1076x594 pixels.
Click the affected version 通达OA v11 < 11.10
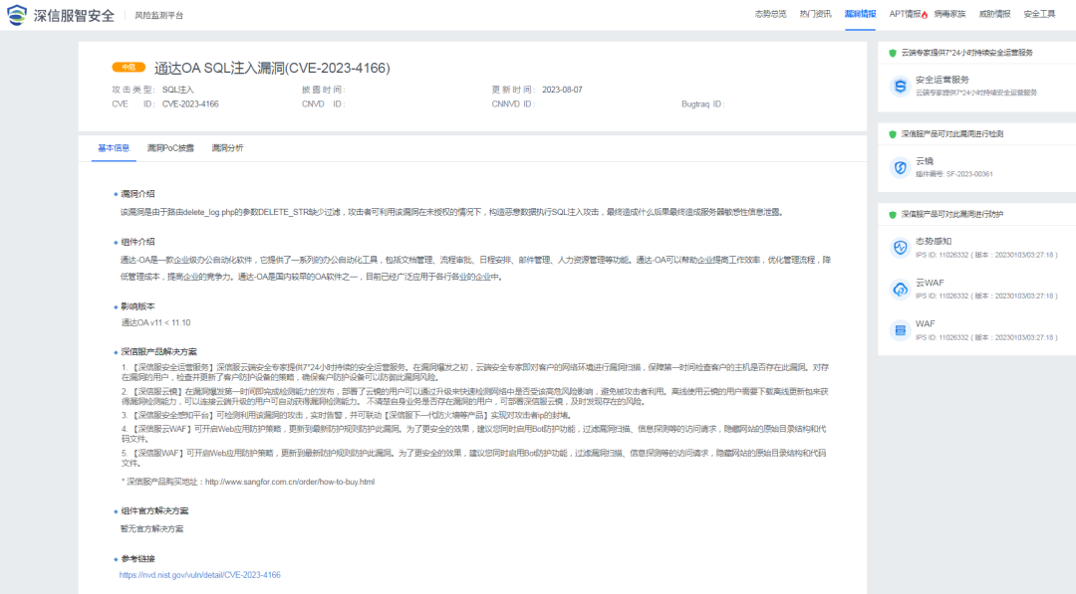[155, 322]
